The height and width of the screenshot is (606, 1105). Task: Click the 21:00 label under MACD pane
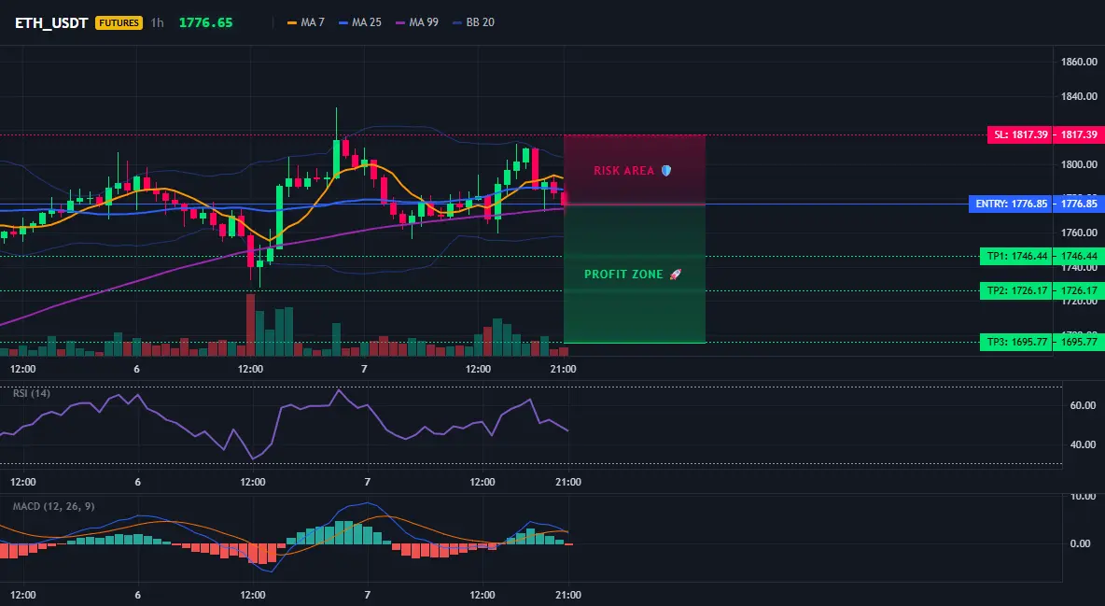pyautogui.click(x=568, y=595)
